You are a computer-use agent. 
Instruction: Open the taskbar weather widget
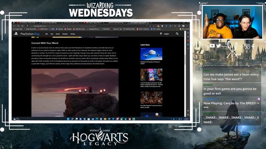(16, 119)
